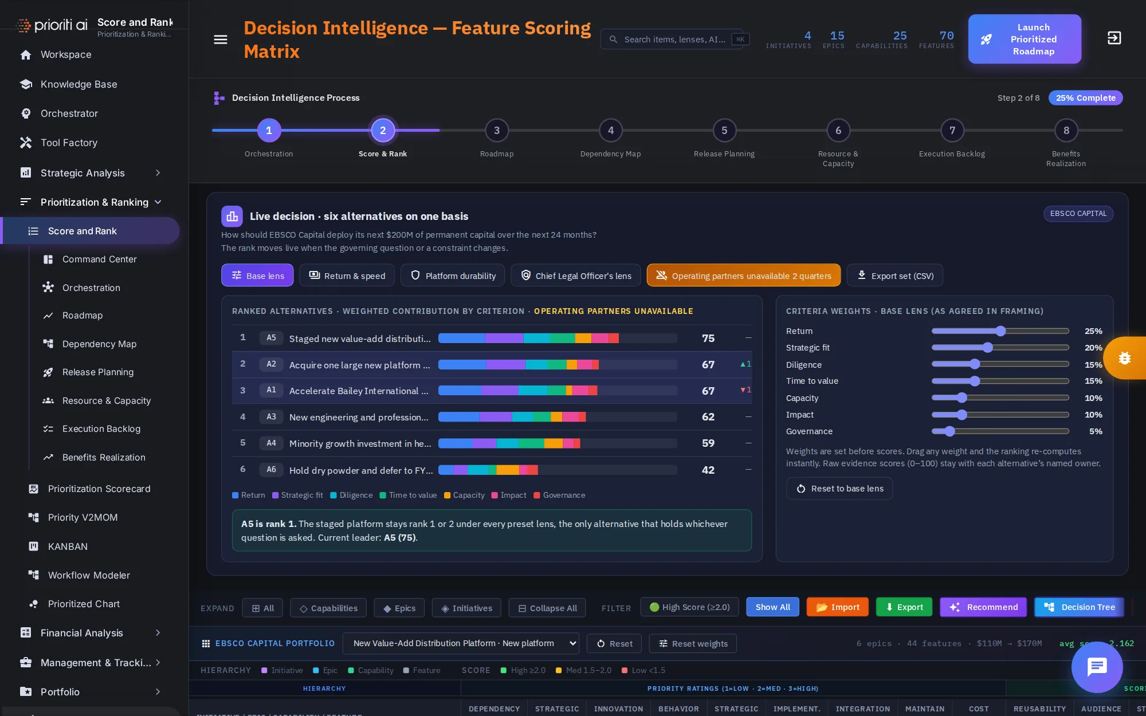Click the KANBAN board icon
Viewport: 1146px width, 716px height.
point(34,546)
